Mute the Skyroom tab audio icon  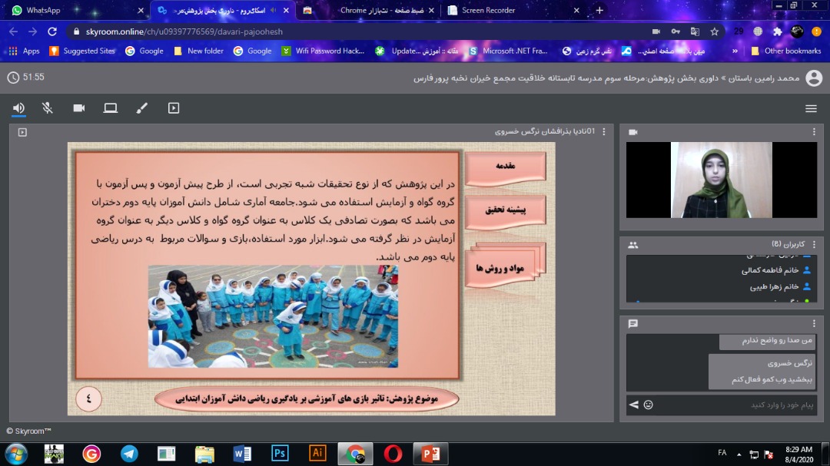tap(274, 10)
